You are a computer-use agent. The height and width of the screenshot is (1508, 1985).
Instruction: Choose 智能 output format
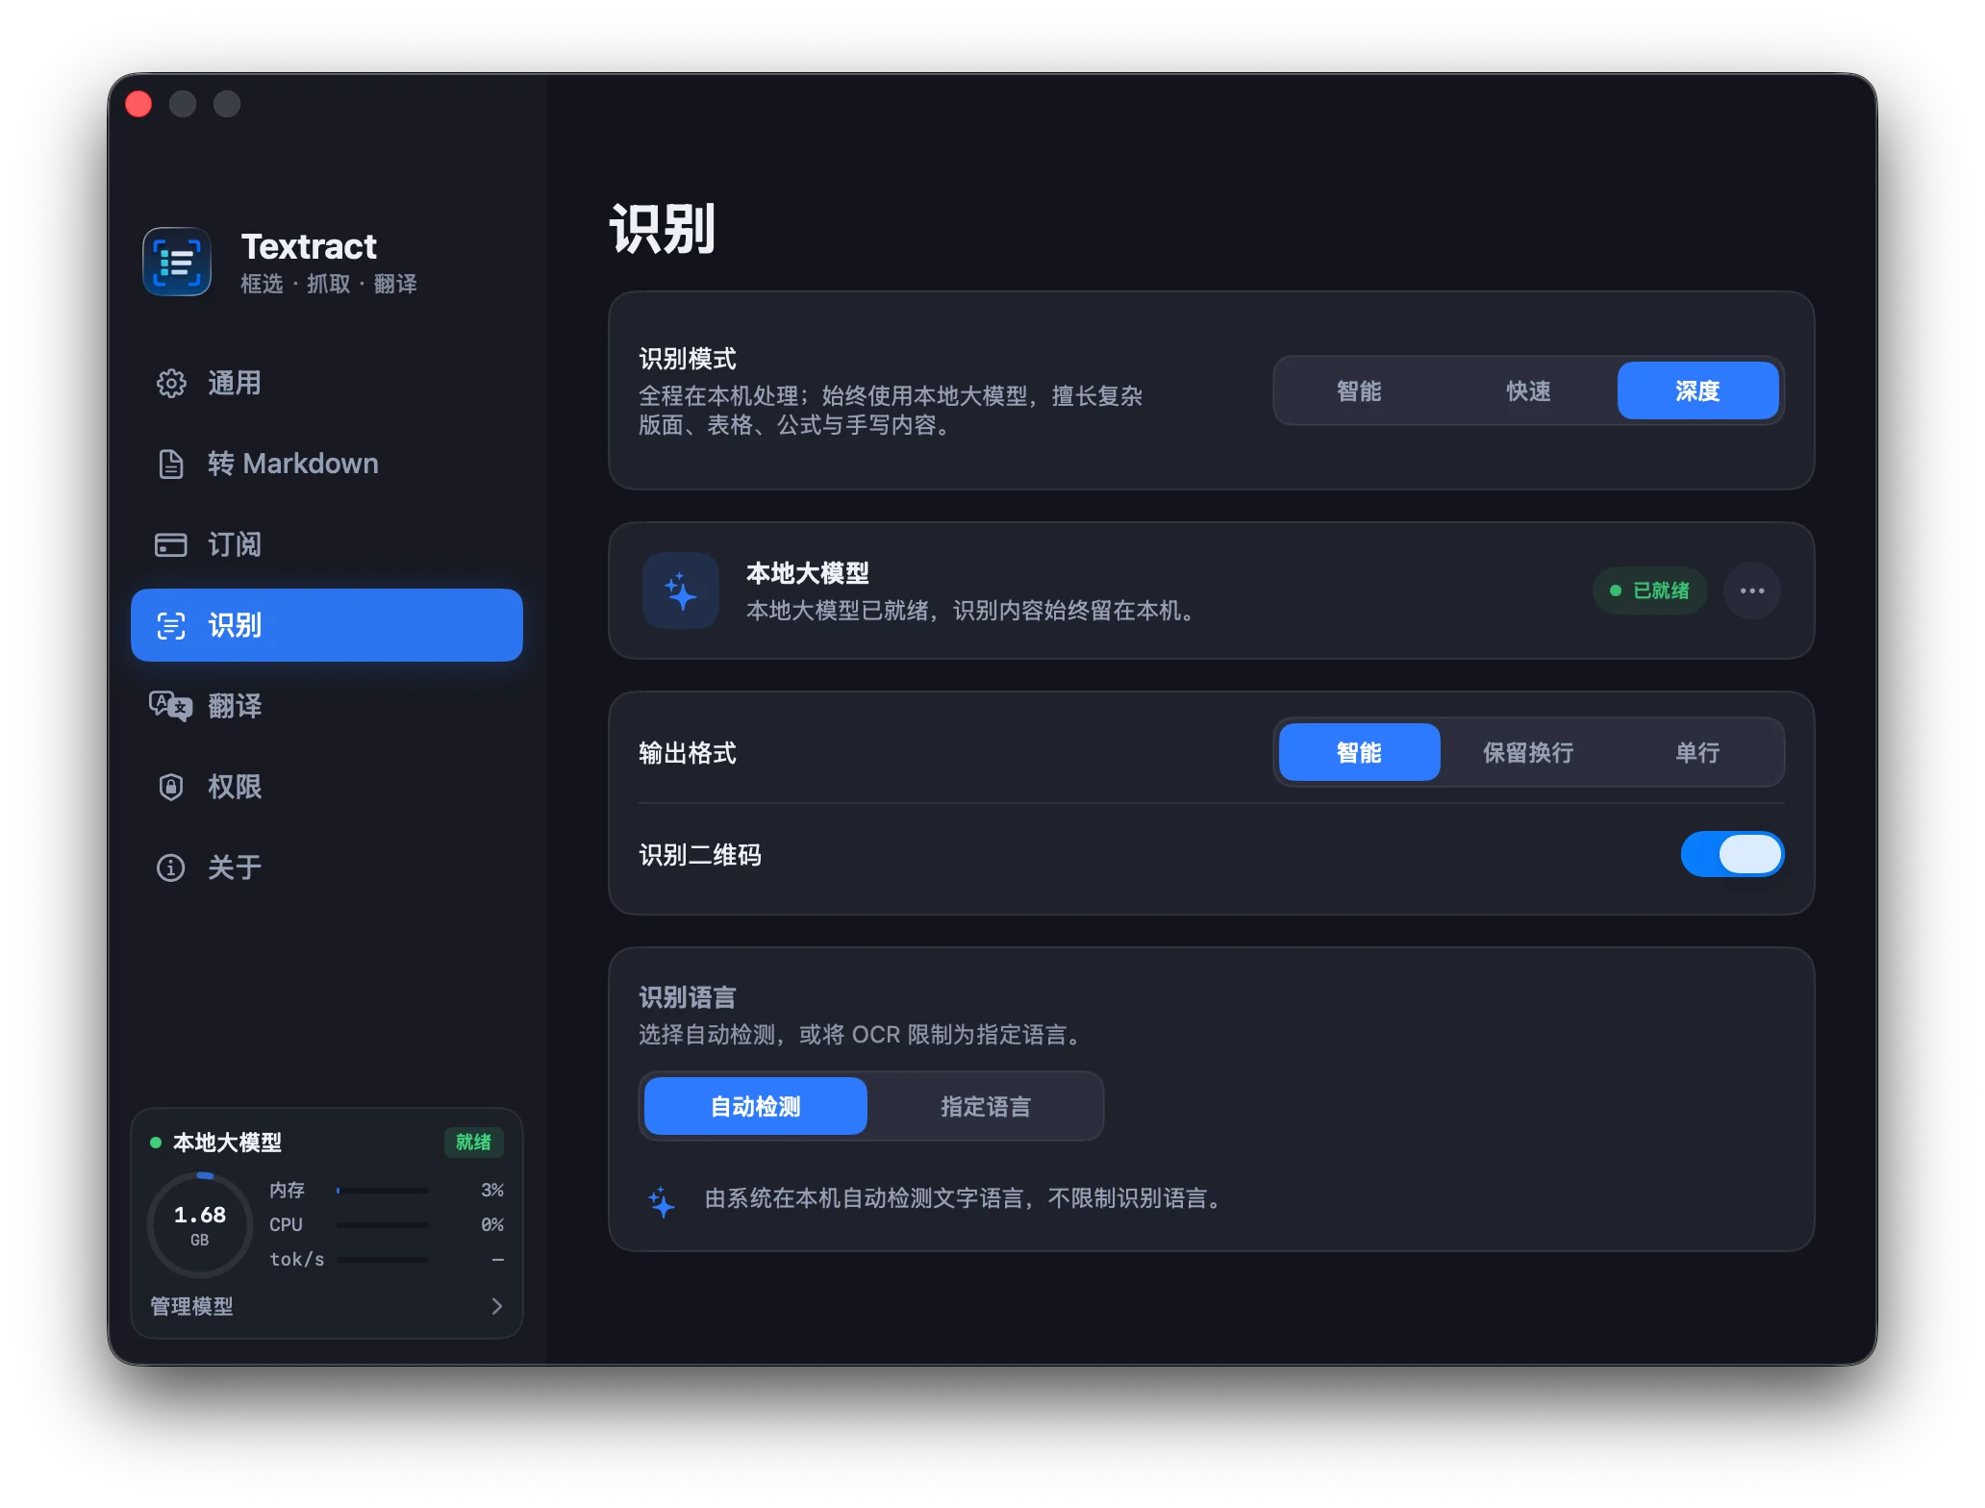tap(1359, 752)
